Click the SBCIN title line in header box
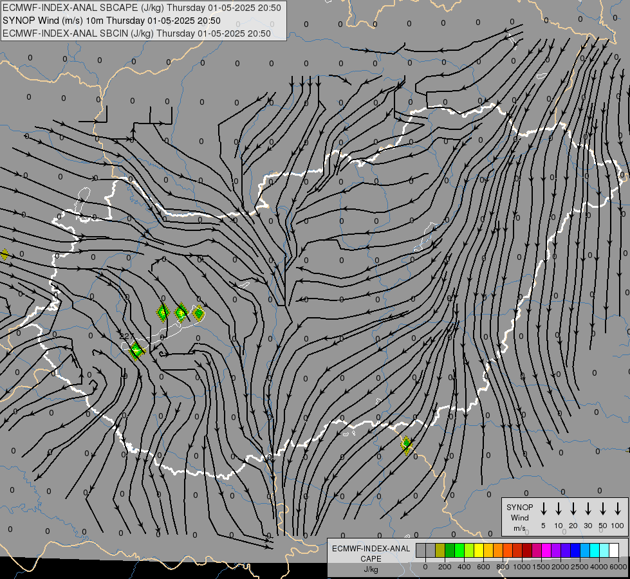 [136, 33]
